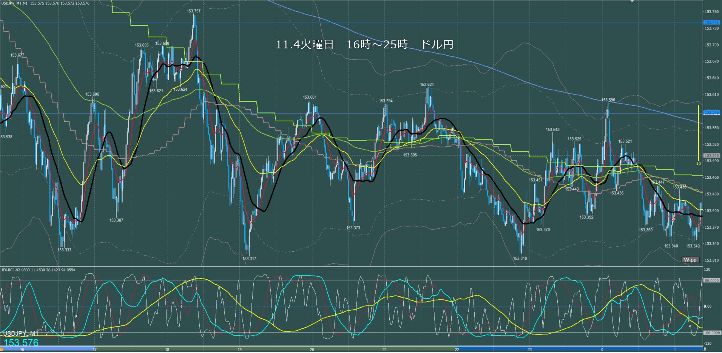
Task: Click hour 19 on the time axis
Action: coord(239,350)
